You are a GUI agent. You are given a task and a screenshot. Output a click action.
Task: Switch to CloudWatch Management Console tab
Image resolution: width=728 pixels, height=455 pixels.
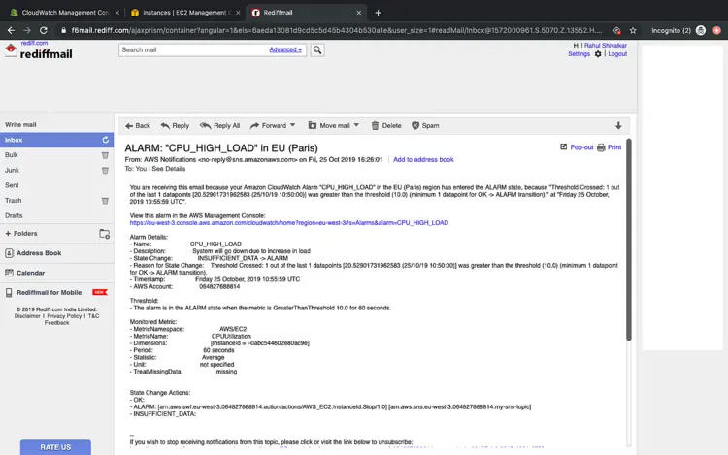coord(65,13)
